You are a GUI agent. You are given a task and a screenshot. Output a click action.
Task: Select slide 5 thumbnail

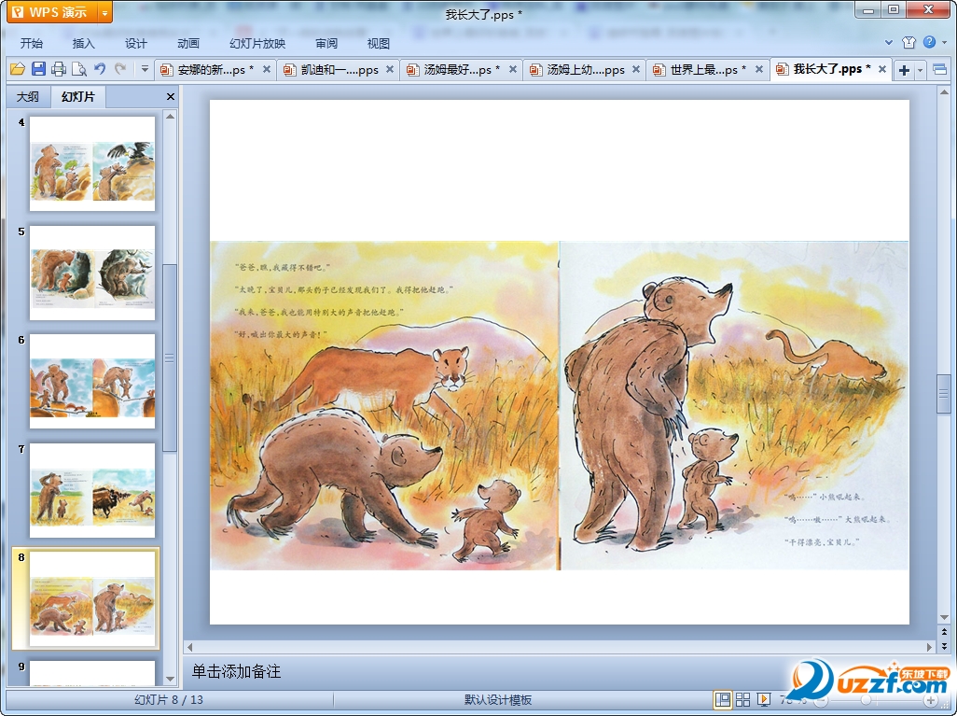click(x=92, y=273)
